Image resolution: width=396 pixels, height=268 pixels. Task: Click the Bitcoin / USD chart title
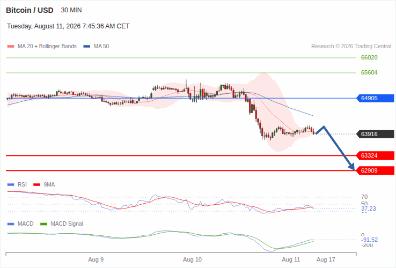click(x=30, y=10)
